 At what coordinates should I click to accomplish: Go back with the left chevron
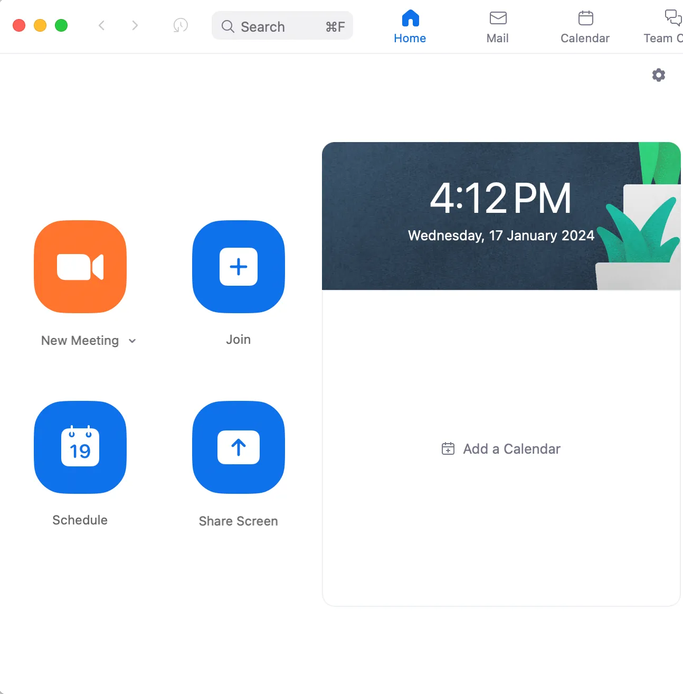point(102,25)
